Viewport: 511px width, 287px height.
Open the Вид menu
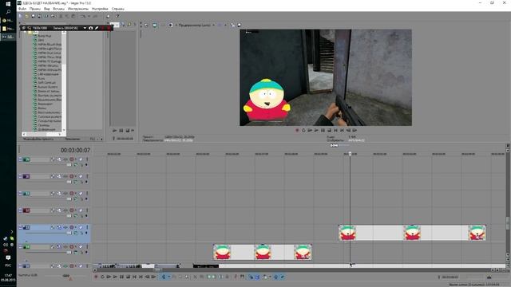pyautogui.click(x=47, y=9)
